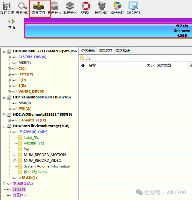192x200 pixels.
Task: Click the 新建分区 new partition icon
Action: pos(70,8)
